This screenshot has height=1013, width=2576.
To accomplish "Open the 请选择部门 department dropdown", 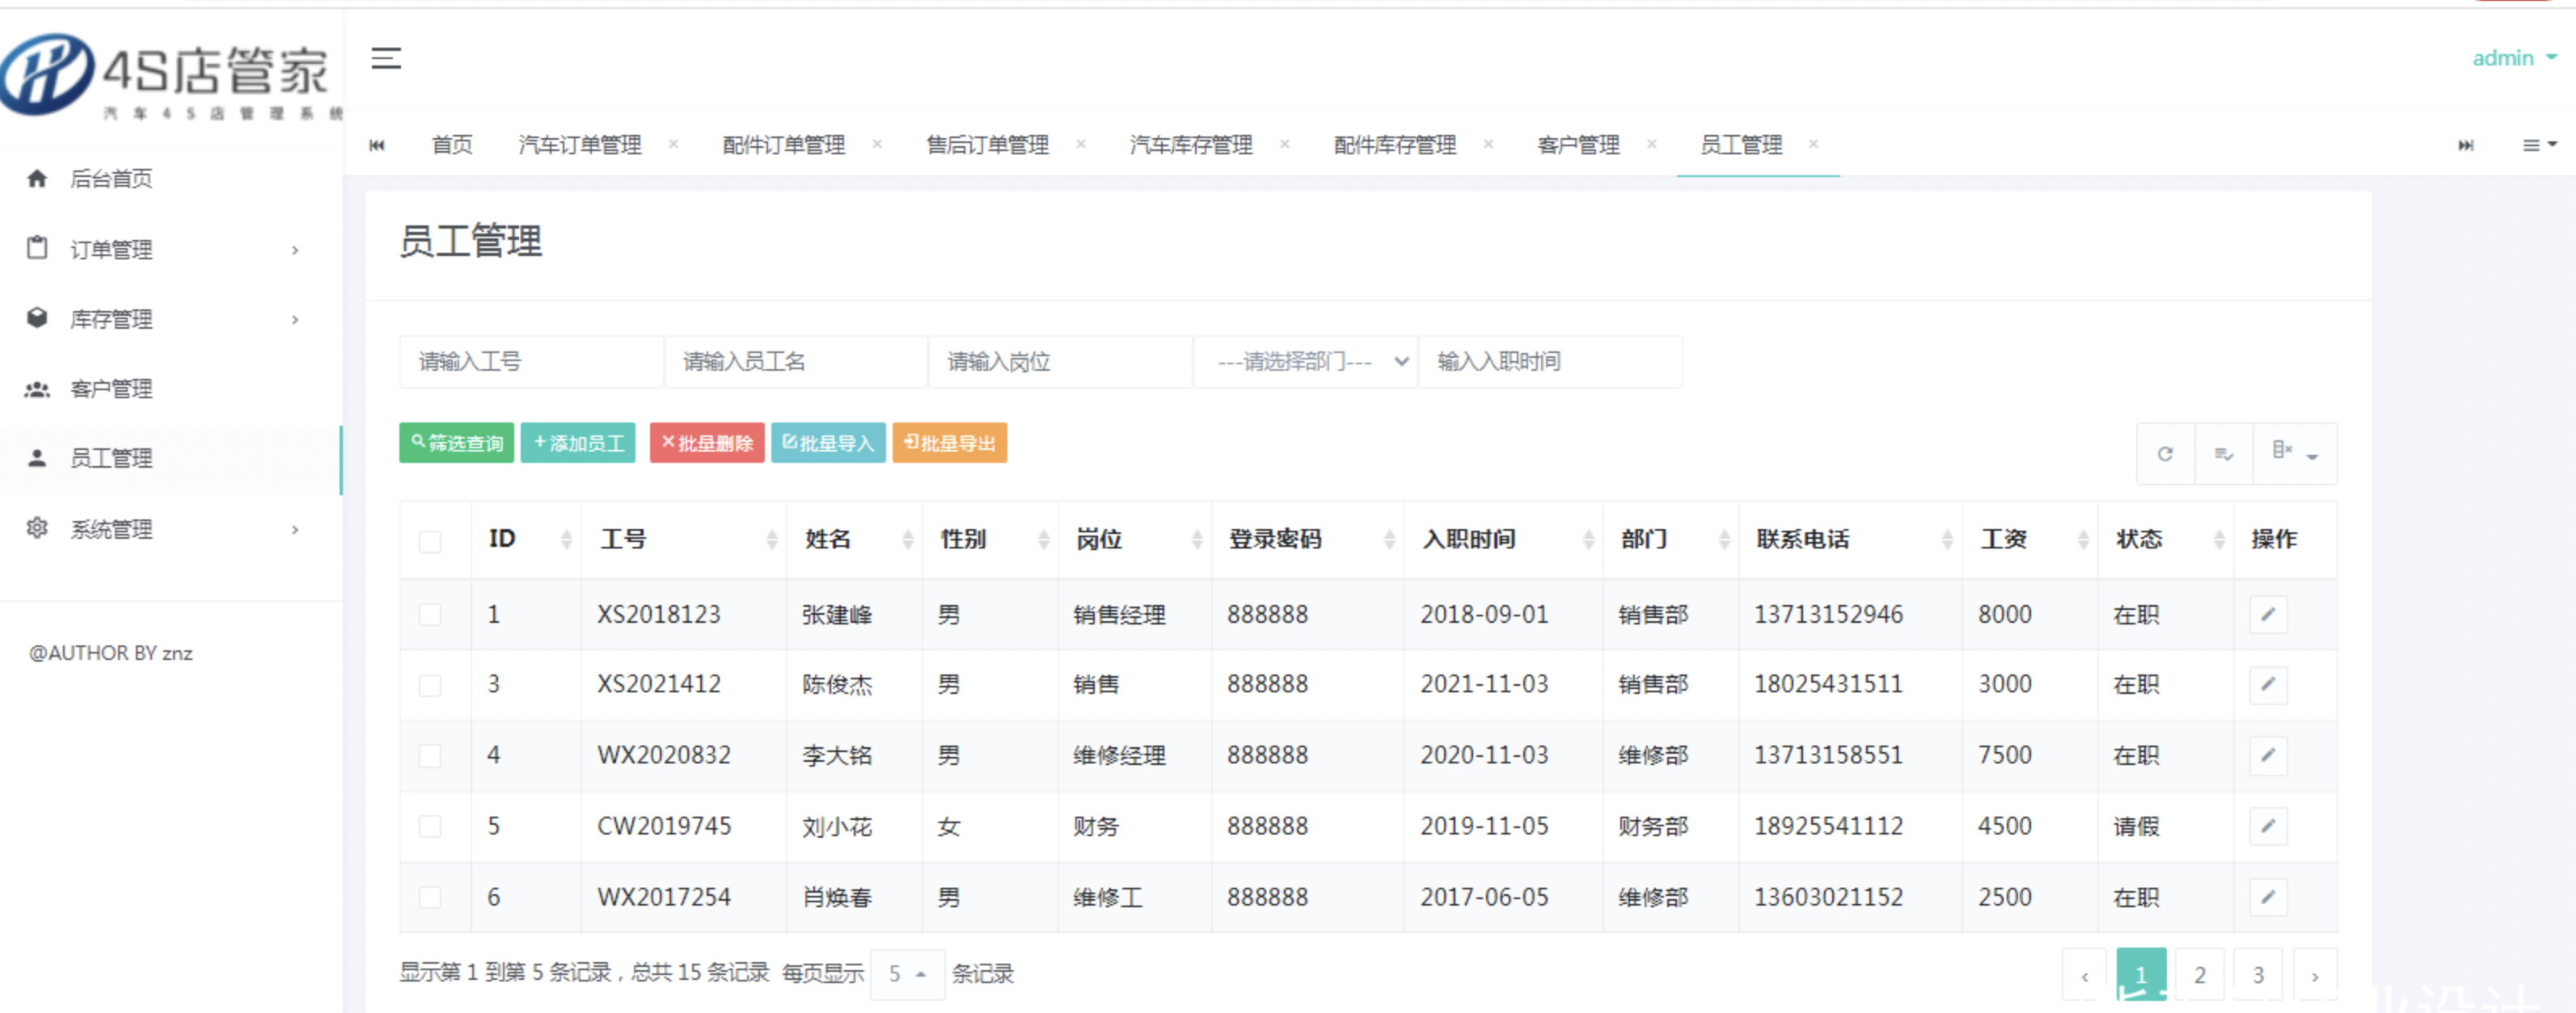I will pos(1306,362).
